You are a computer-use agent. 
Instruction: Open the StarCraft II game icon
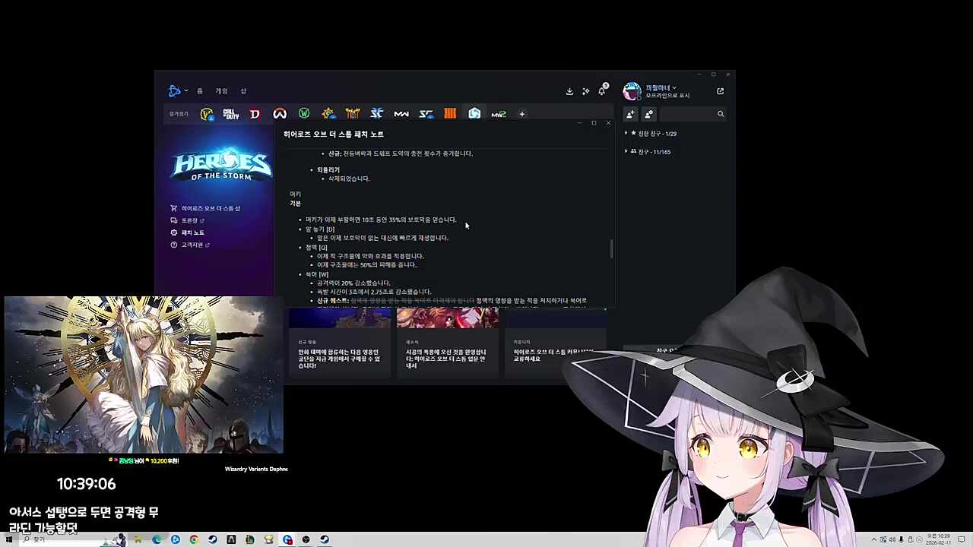(376, 114)
